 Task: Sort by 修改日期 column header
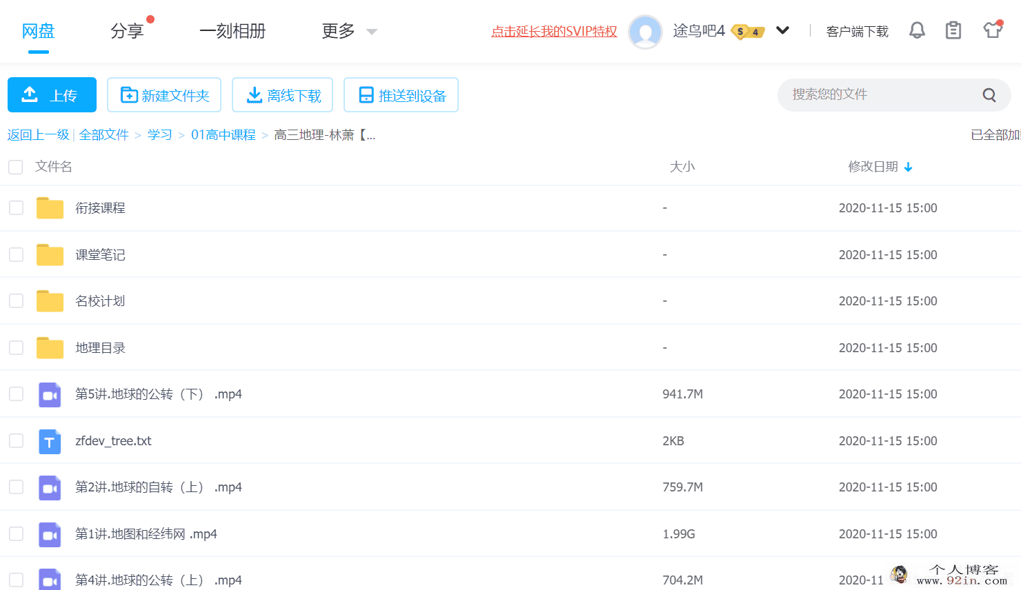(873, 167)
